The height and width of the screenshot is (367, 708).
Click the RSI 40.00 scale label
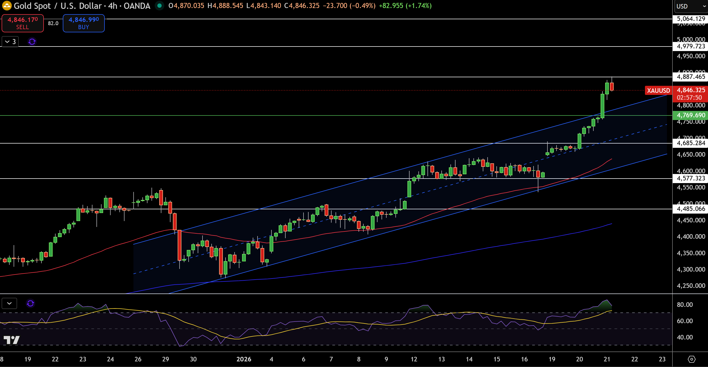(x=684, y=337)
